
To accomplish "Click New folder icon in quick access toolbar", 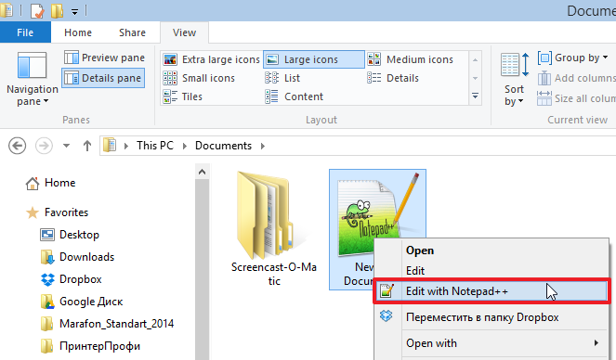I will (58, 11).
